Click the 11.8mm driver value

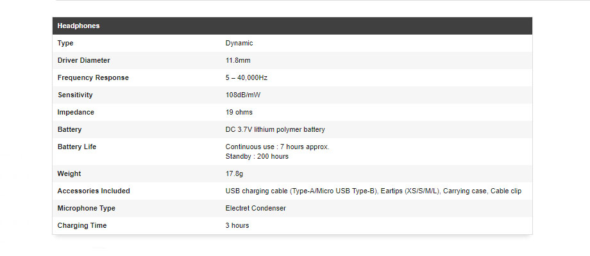click(238, 60)
